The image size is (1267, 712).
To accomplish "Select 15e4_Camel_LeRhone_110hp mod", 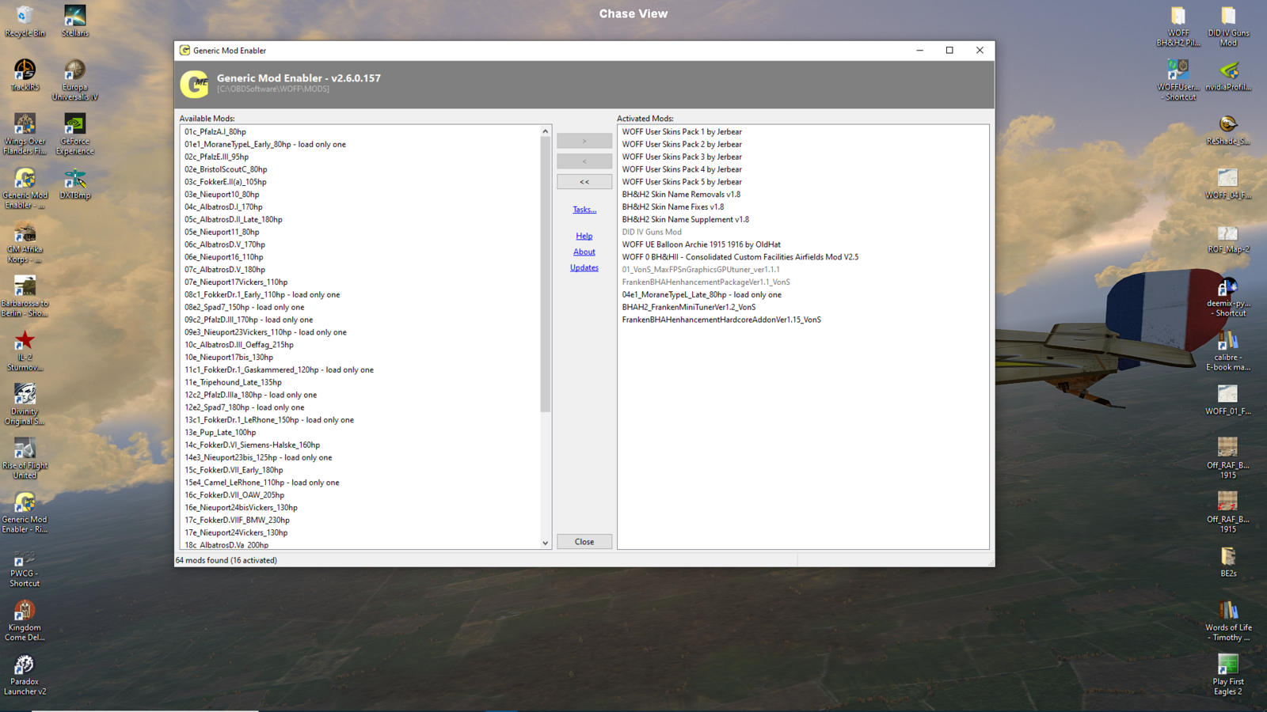I will (262, 483).
